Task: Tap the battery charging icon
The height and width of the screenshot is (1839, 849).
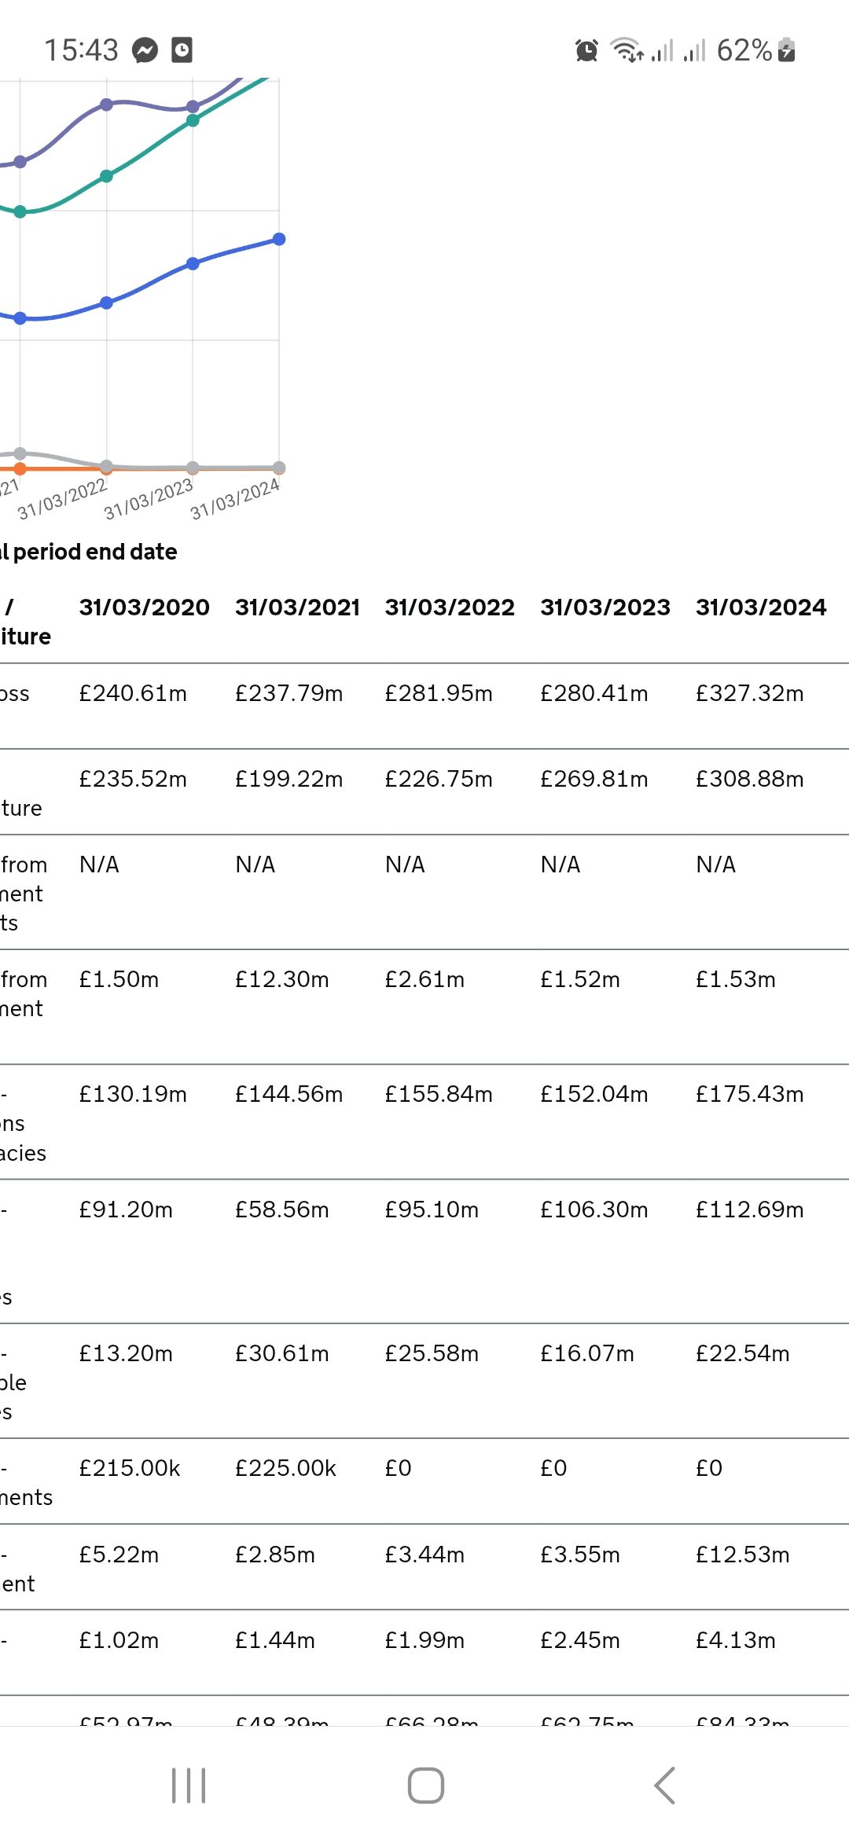Action: 786,50
